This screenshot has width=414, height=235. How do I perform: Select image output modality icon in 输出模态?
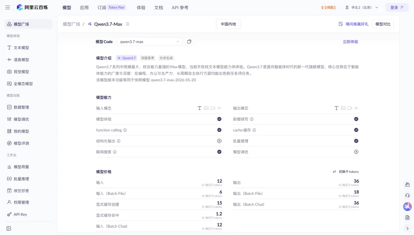coord(343,108)
